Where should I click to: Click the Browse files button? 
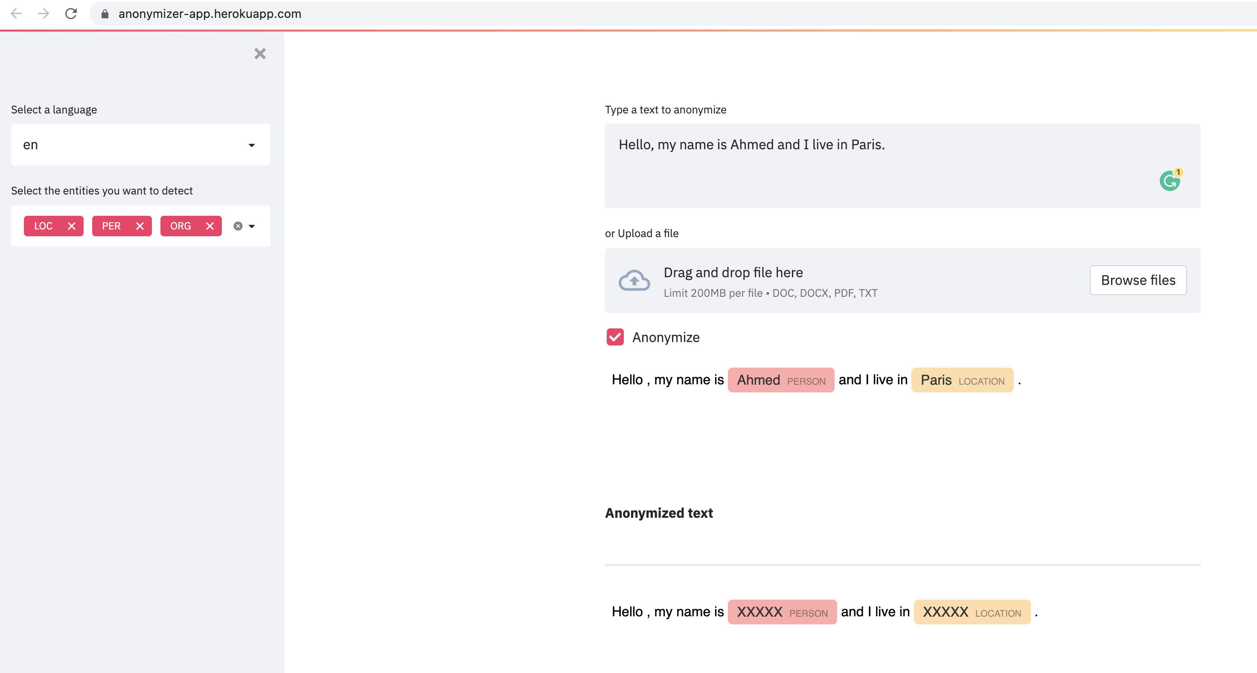[1138, 280]
